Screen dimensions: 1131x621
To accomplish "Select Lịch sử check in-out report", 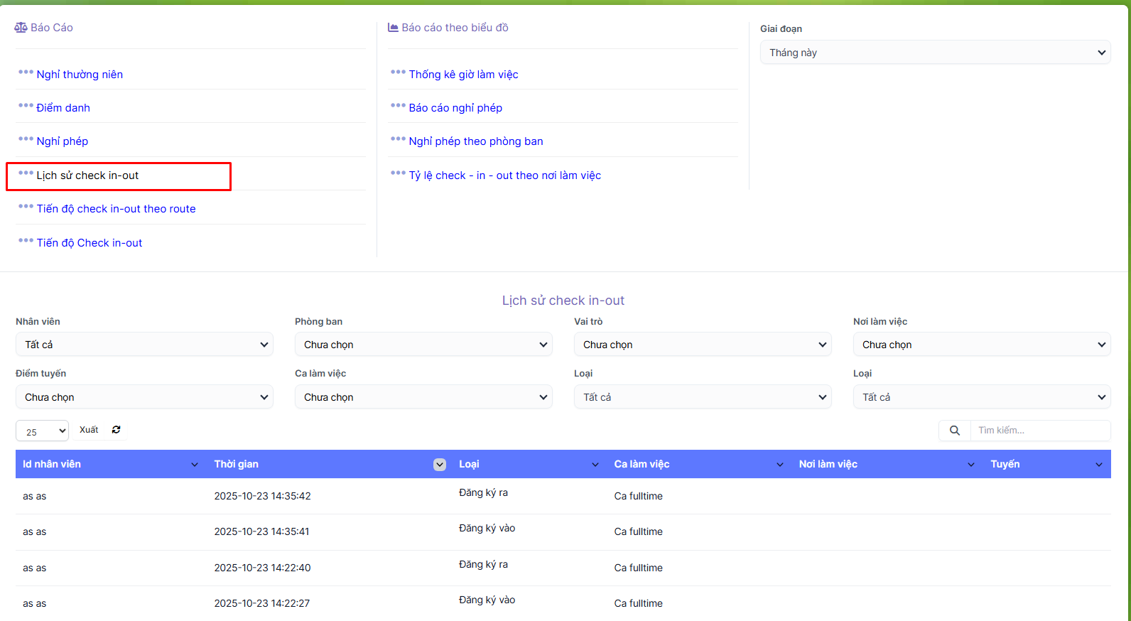I will click(x=87, y=175).
